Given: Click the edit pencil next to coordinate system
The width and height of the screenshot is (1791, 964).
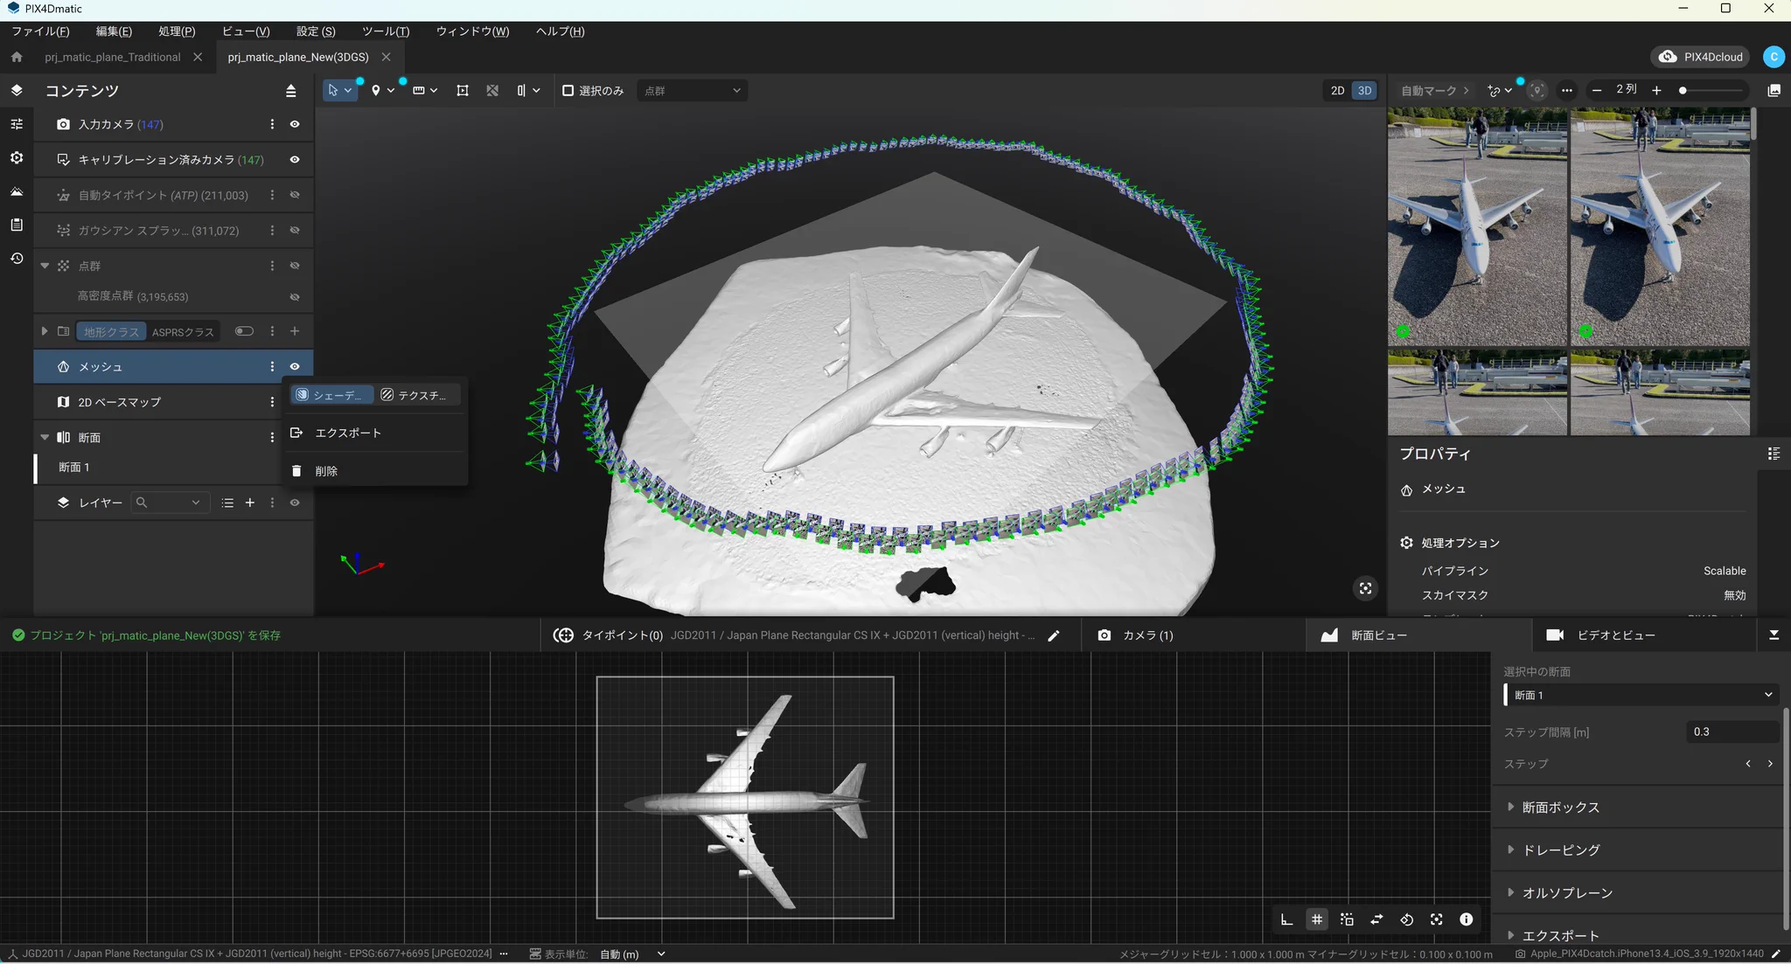Looking at the screenshot, I should (1054, 635).
